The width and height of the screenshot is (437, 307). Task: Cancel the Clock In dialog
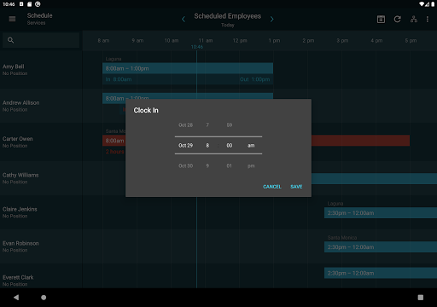(x=272, y=187)
